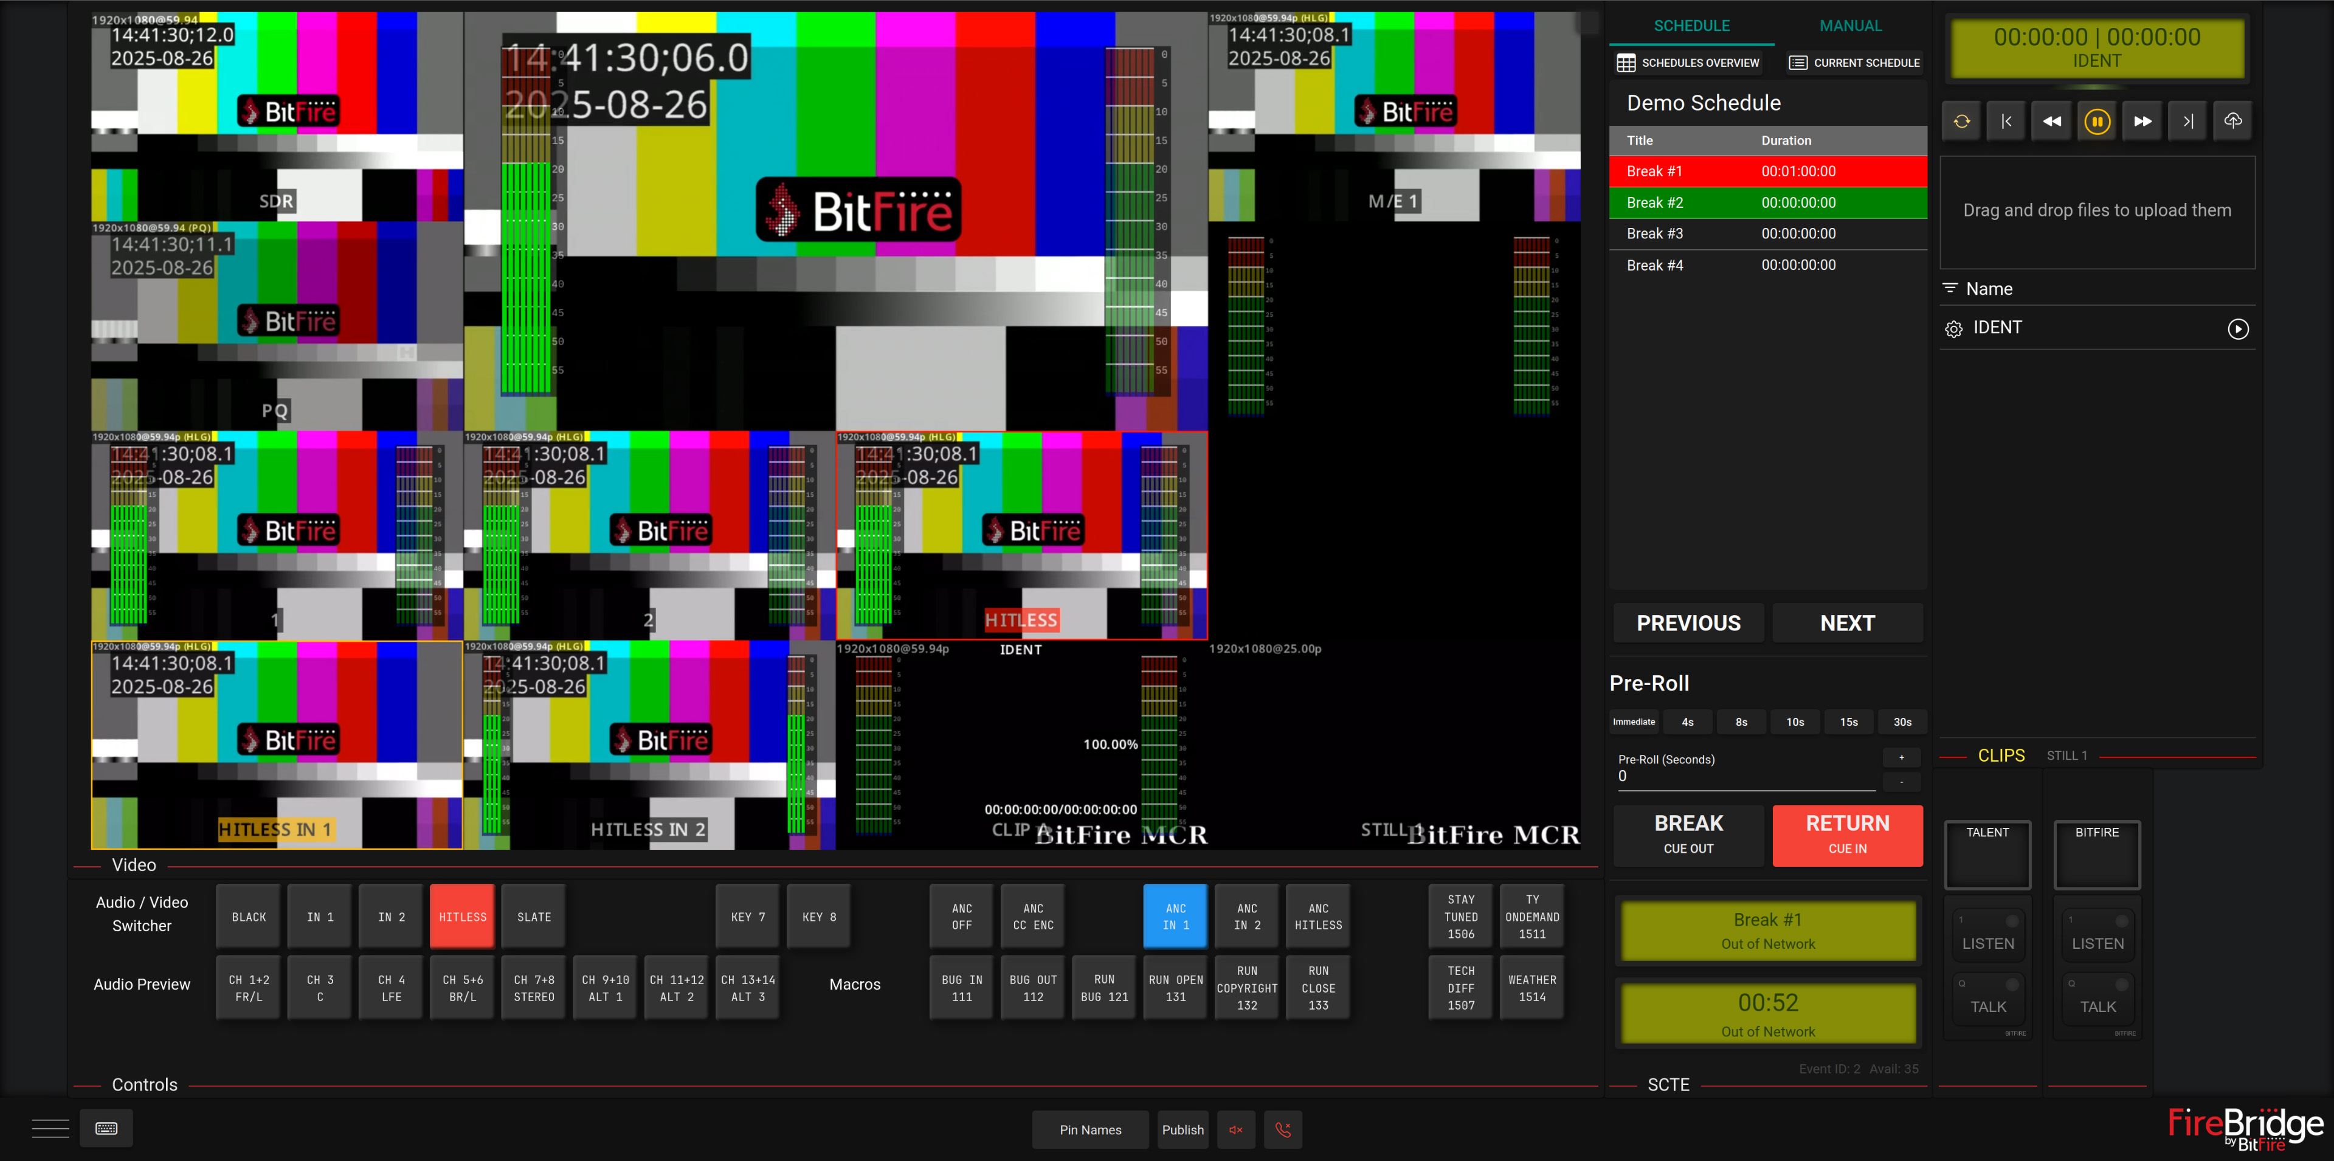Viewport: 2334px width, 1161px height.
Task: Select Break #4 schedule row
Action: coord(1768,266)
